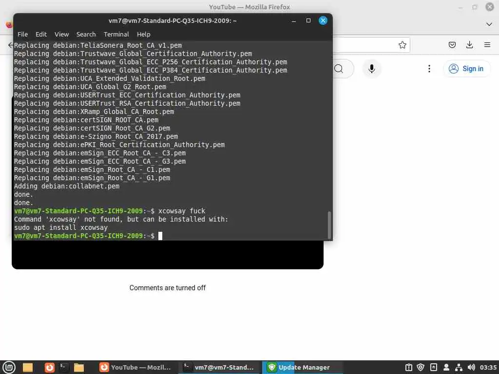Image resolution: width=499 pixels, height=374 pixels.
Task: Open Firefox downloads arrow icon
Action: [x=469, y=45]
